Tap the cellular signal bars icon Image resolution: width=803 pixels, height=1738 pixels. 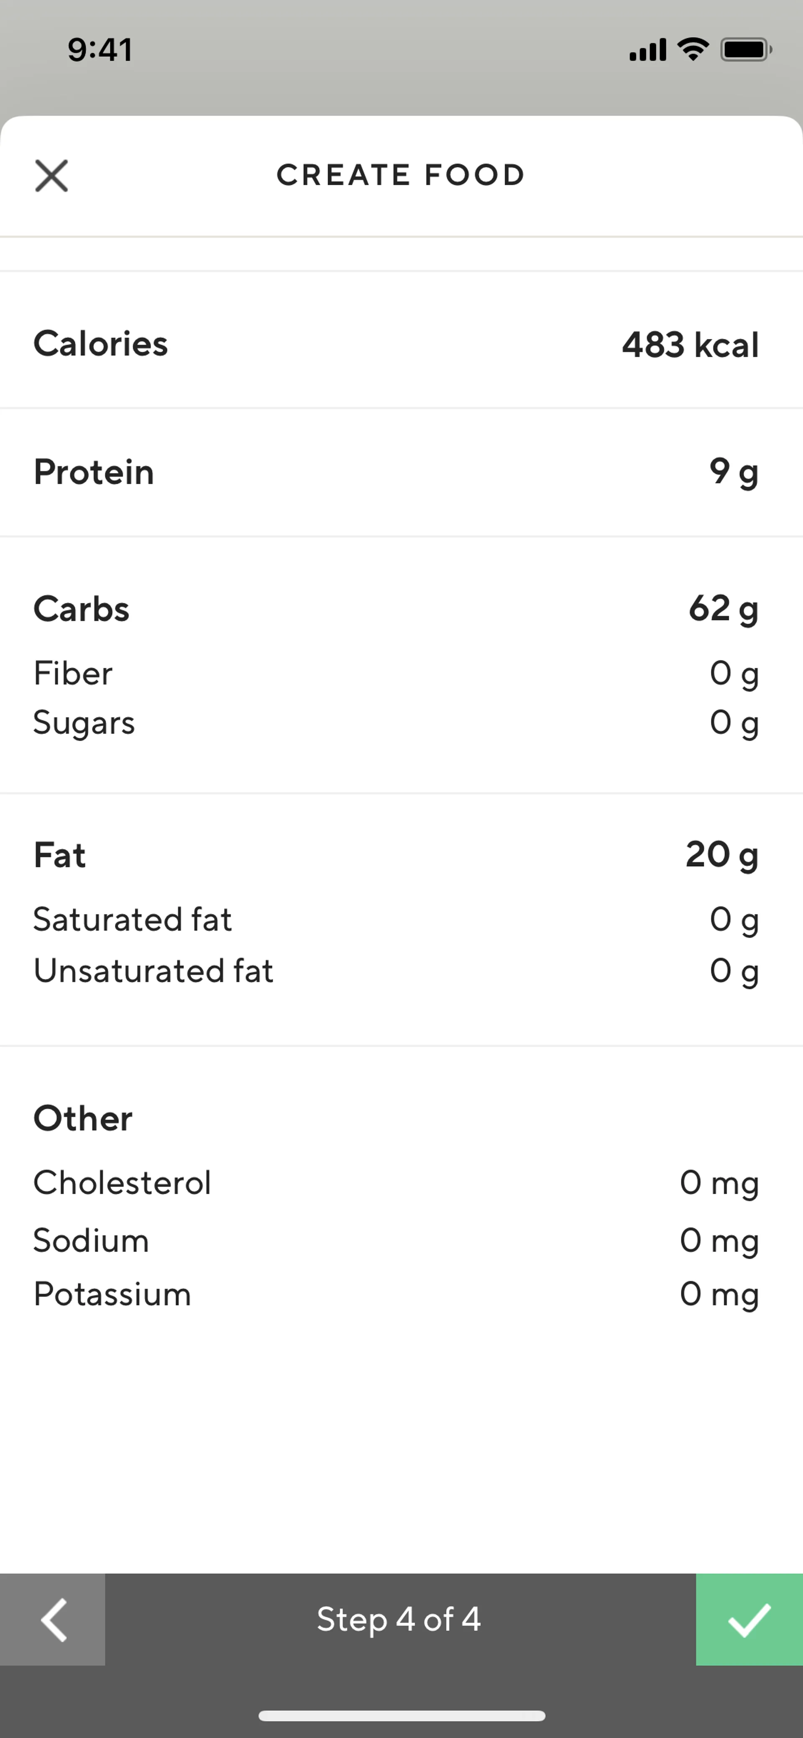647,50
